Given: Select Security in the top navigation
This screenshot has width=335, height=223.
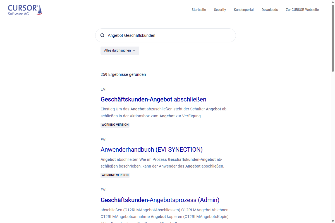Looking at the screenshot, I should tap(220, 10).
